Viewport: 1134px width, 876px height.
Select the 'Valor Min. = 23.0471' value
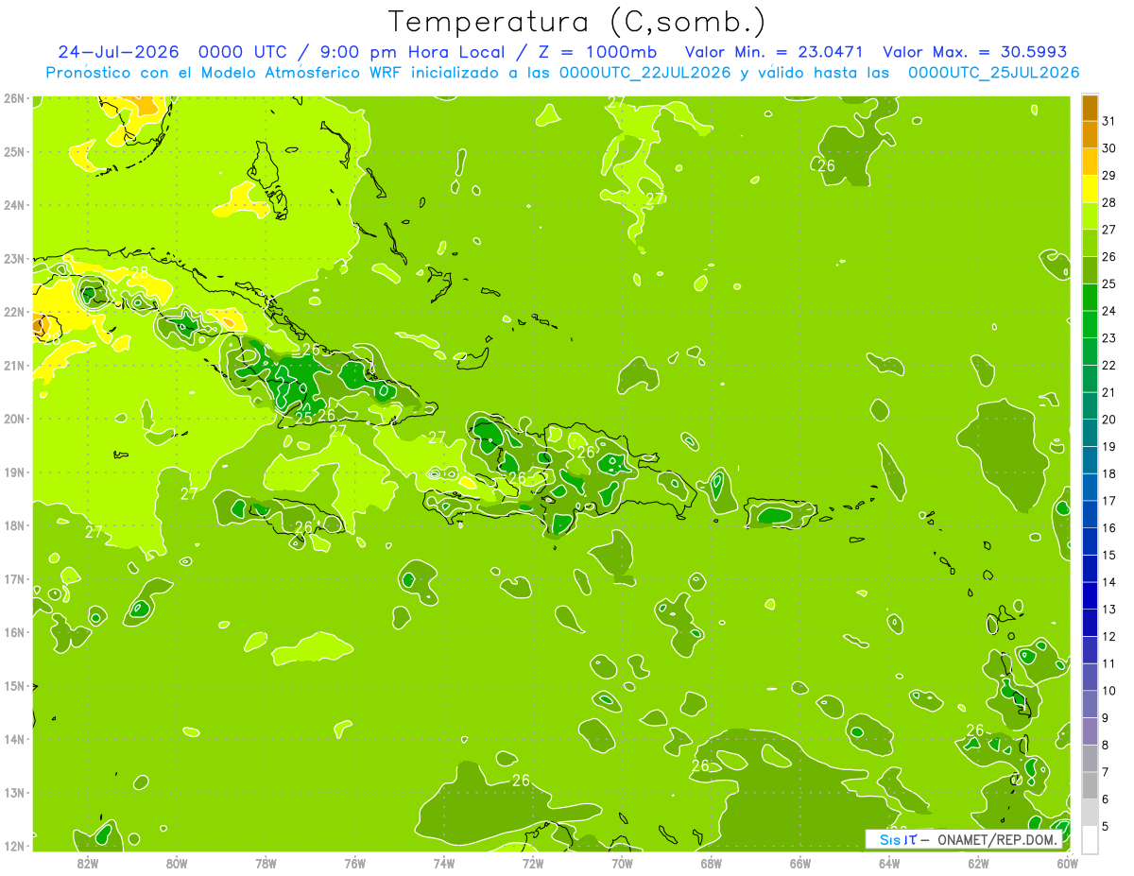tap(774, 52)
